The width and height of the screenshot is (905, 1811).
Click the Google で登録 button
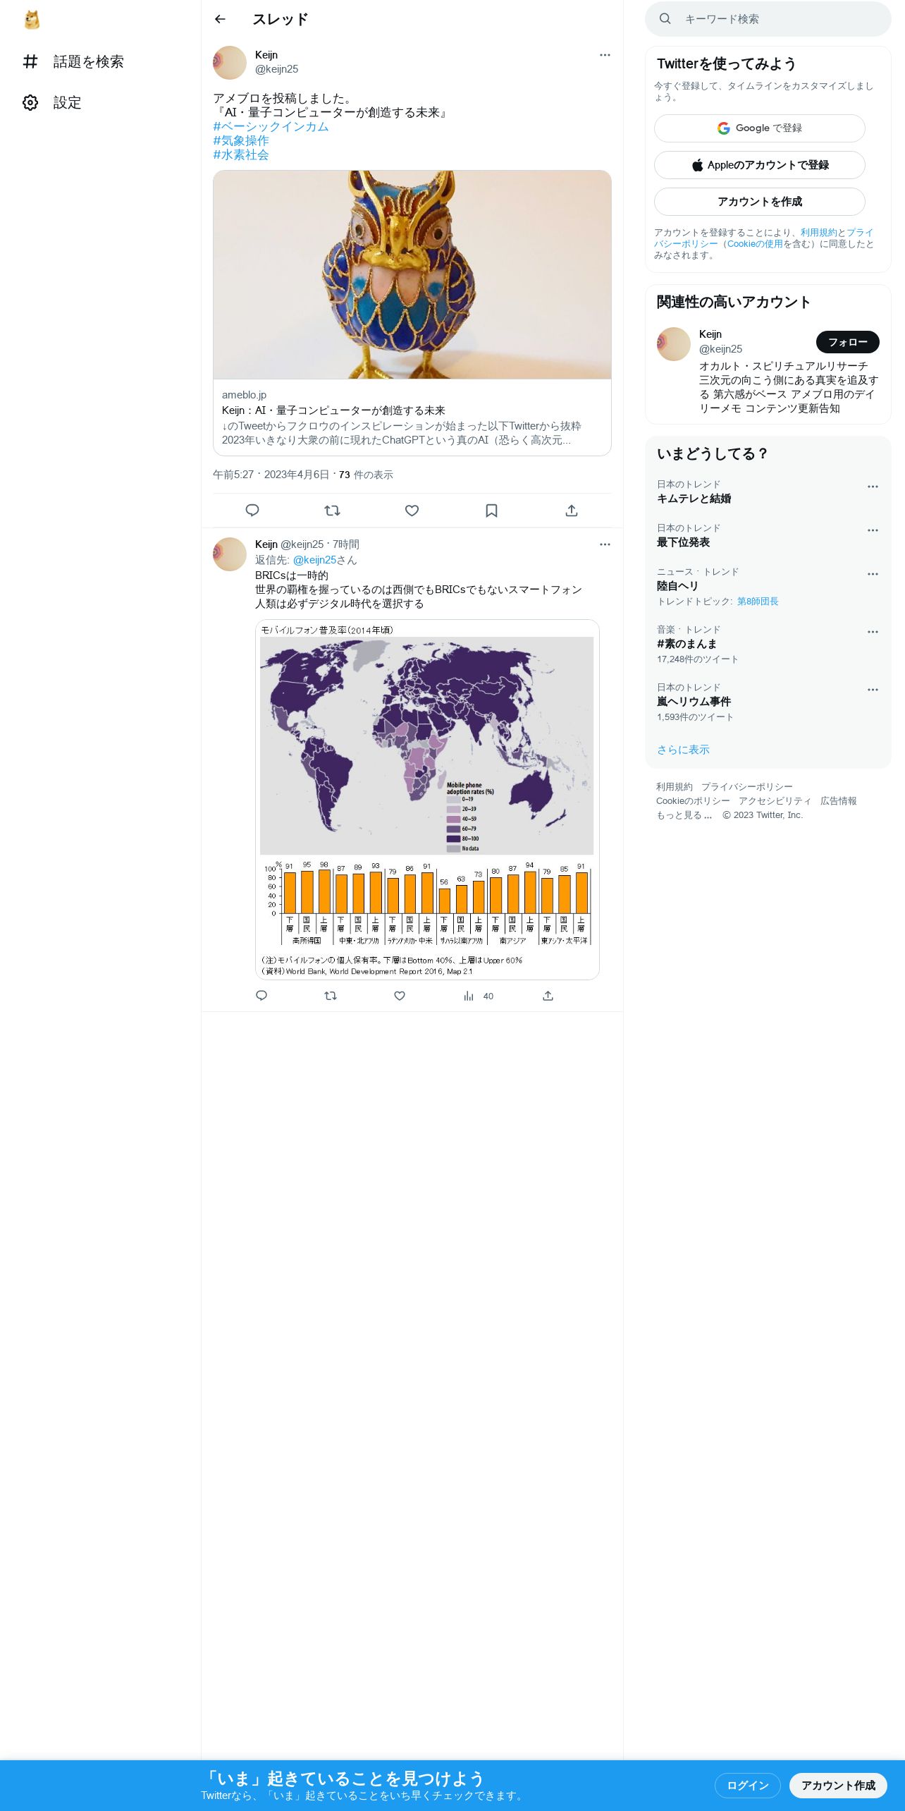point(759,128)
